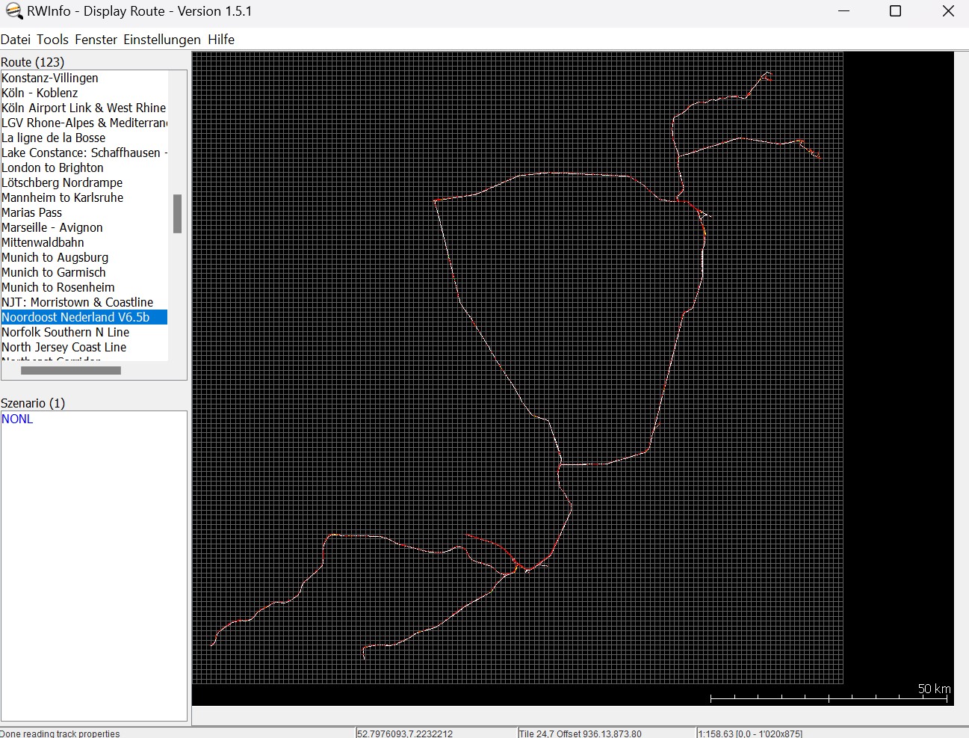Maximize the RWInfo window
Image resolution: width=969 pixels, height=738 pixels.
click(895, 11)
